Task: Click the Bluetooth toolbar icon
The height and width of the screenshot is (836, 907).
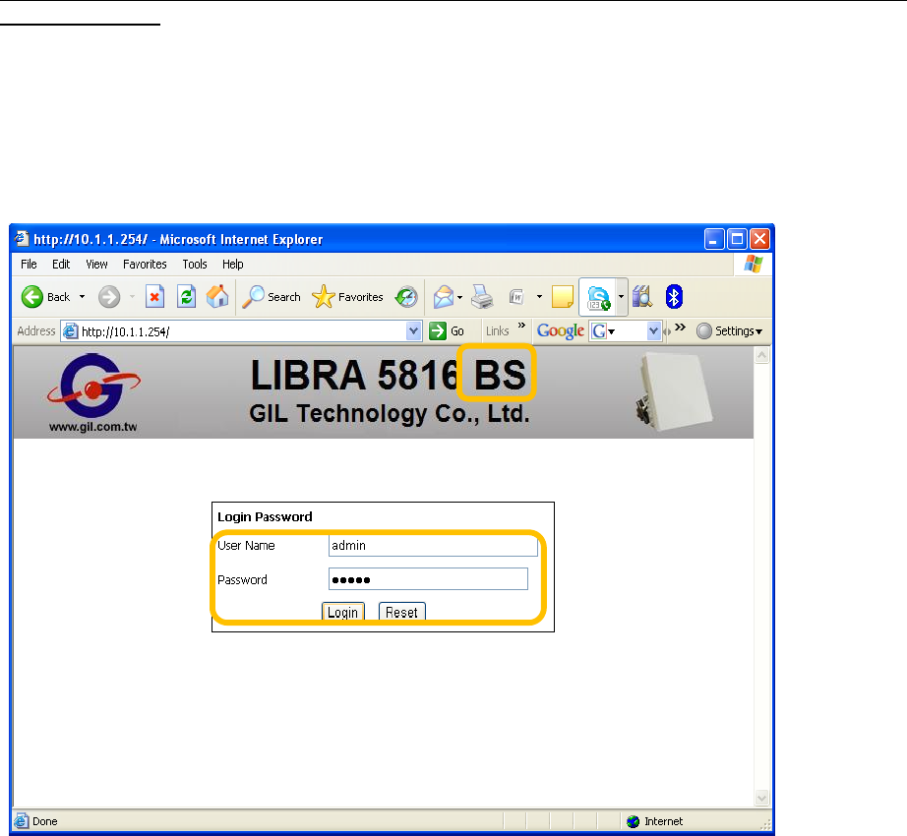Action: pyautogui.click(x=674, y=297)
